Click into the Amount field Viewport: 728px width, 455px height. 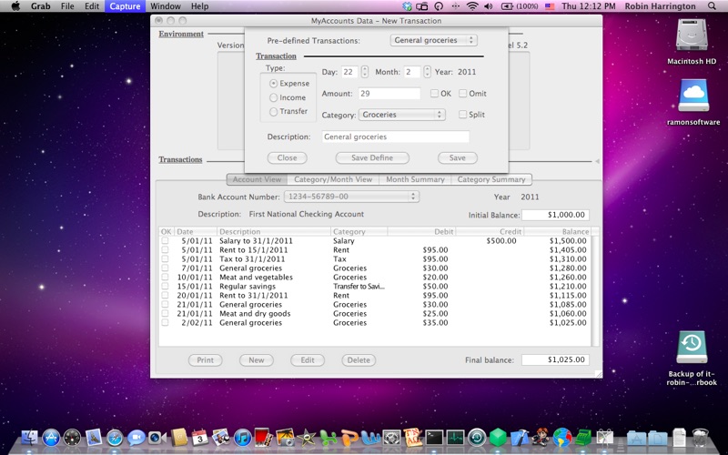[x=389, y=94]
